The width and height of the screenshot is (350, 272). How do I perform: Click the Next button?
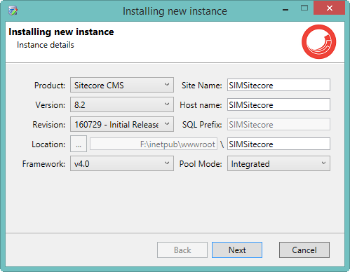pos(237,250)
